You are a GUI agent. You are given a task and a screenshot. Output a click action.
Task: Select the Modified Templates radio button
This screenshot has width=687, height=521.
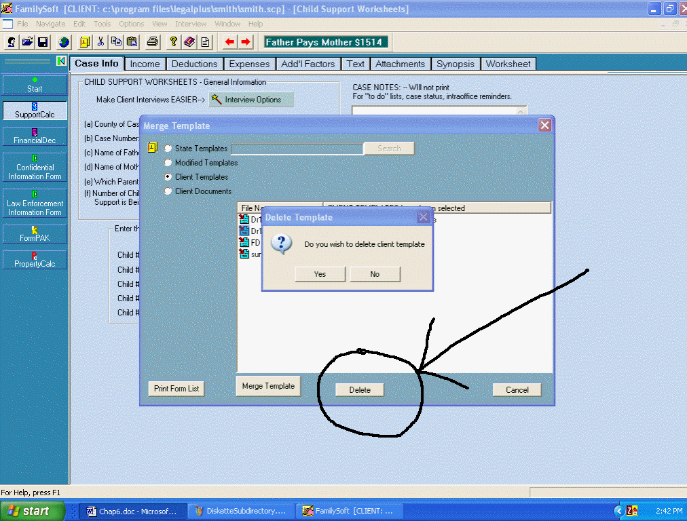tap(168, 163)
